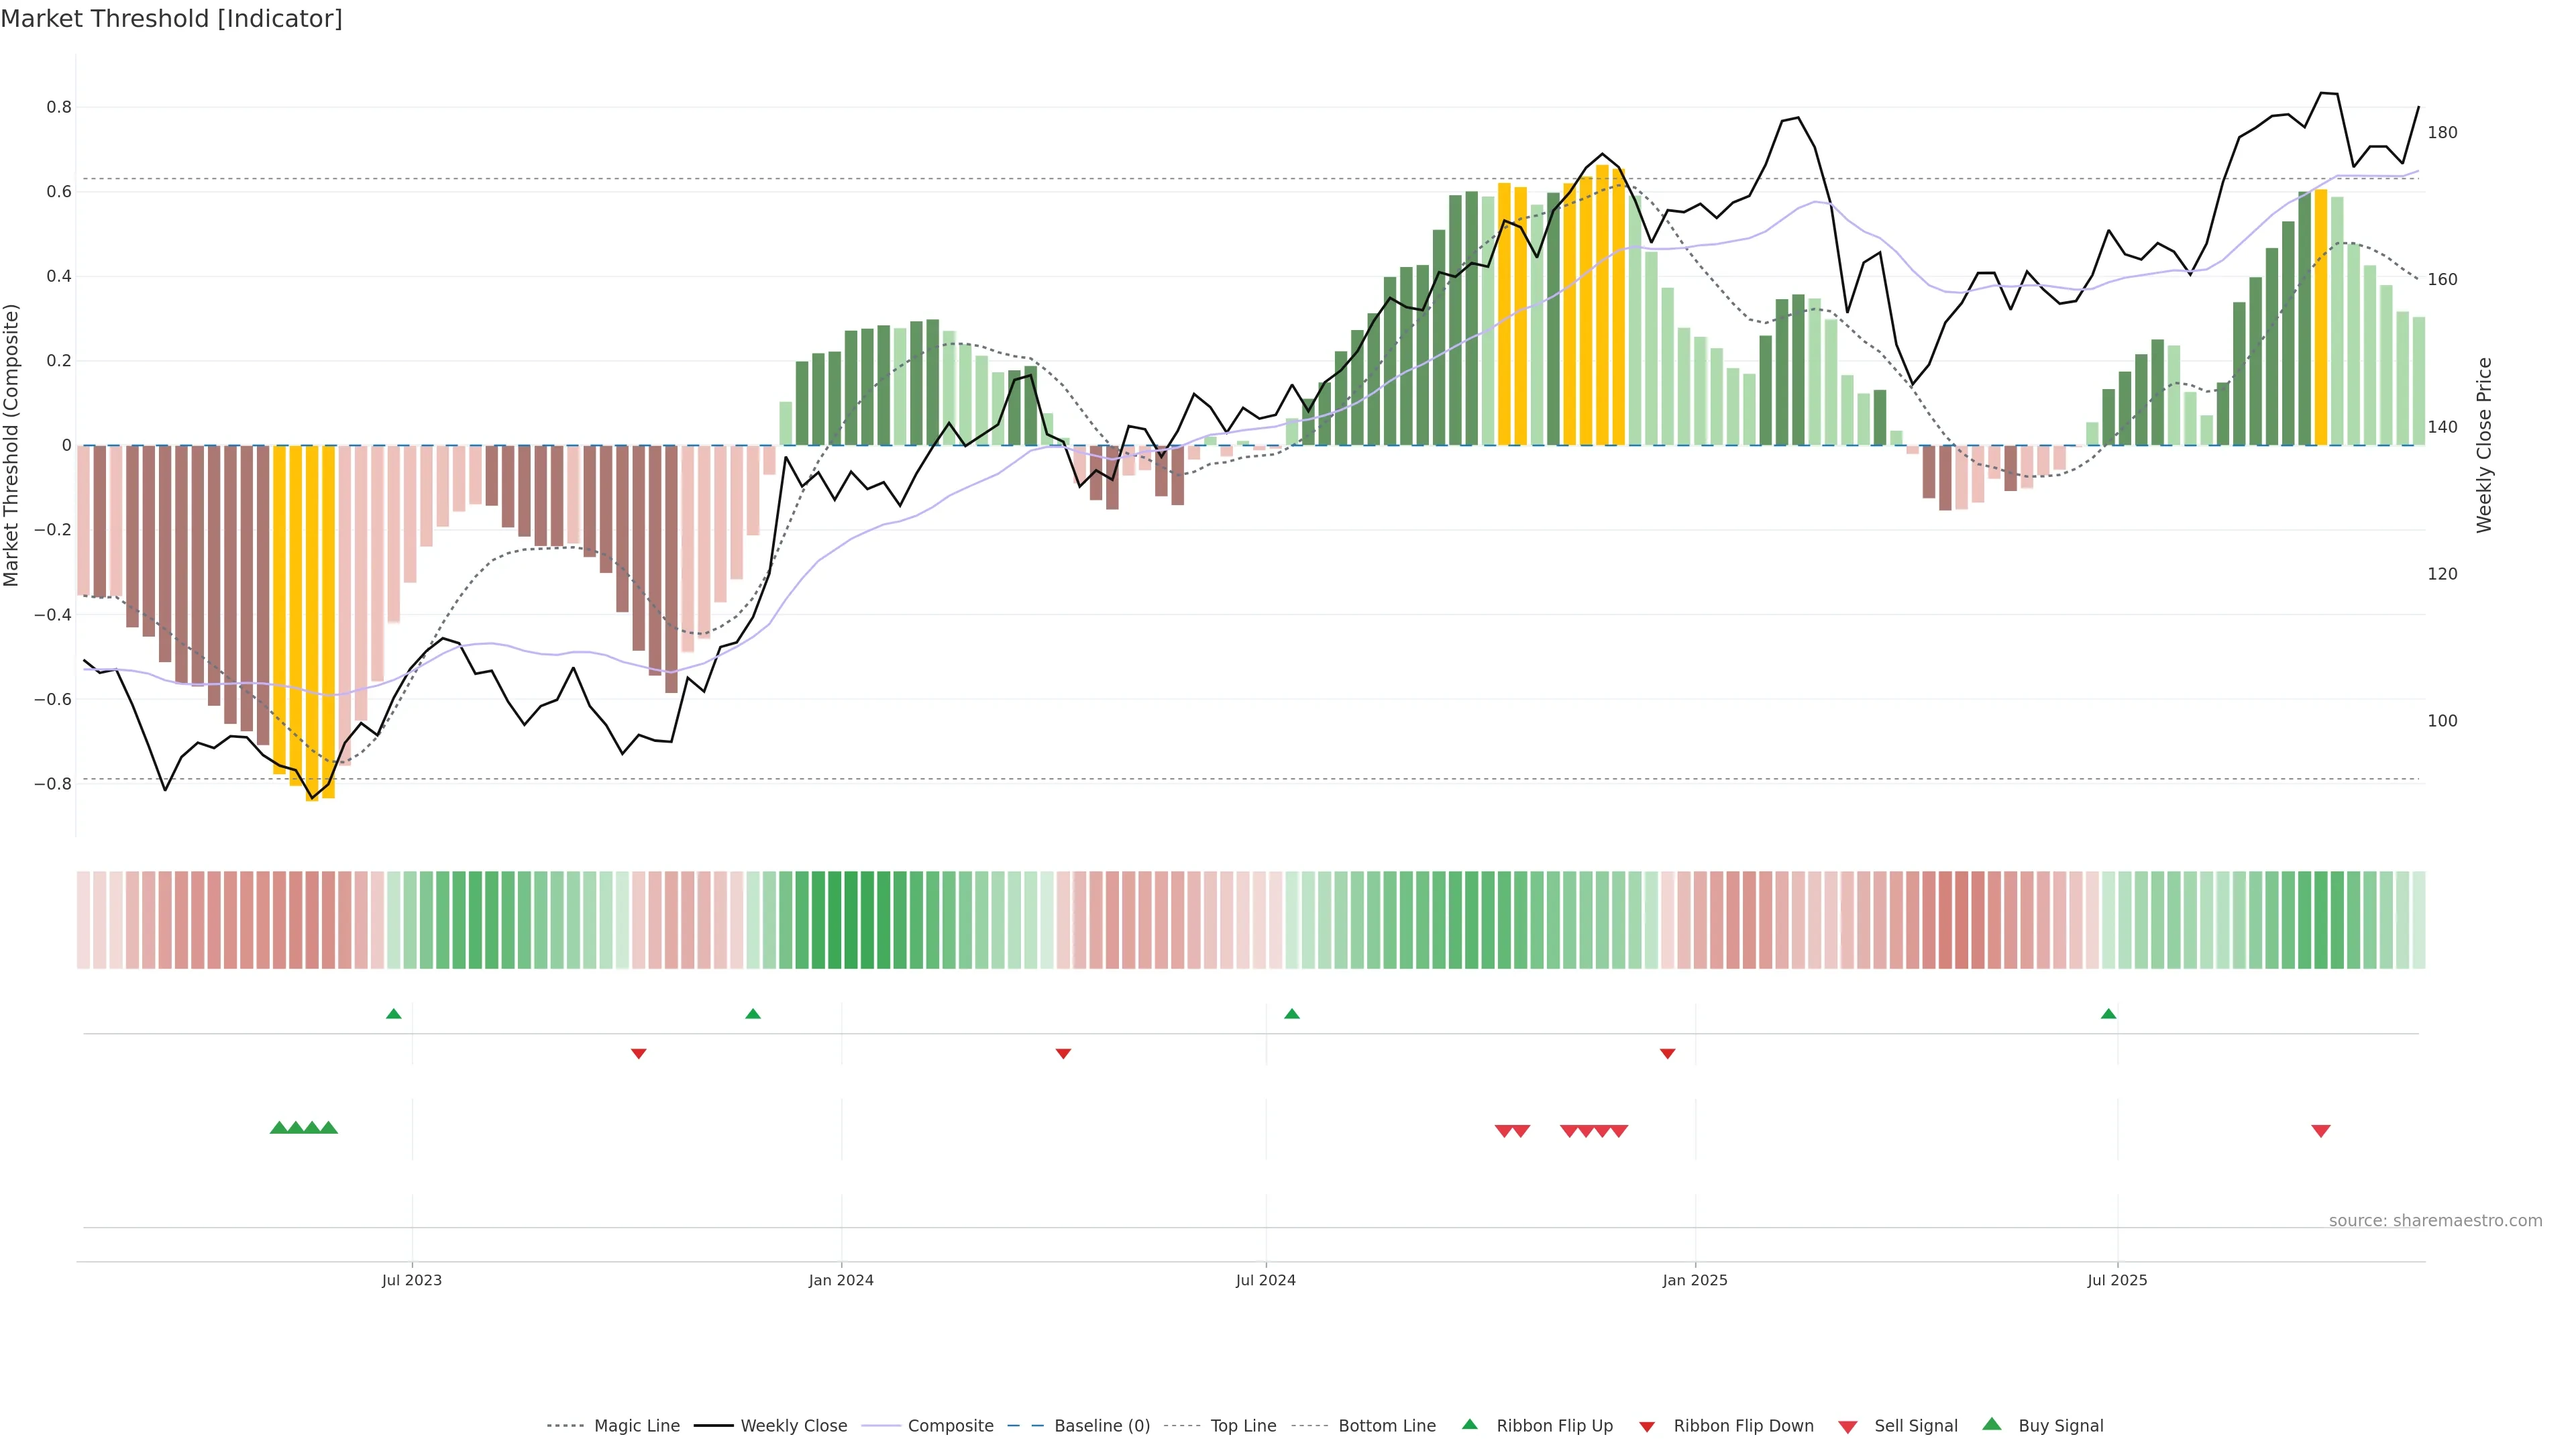Hide the Top Line series via legend
Viewport: 2576px width, 1449px height.
pos(1243,1426)
